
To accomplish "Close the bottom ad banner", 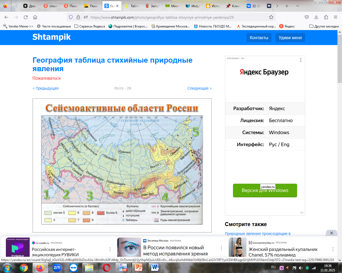I will [x=331, y=233].
